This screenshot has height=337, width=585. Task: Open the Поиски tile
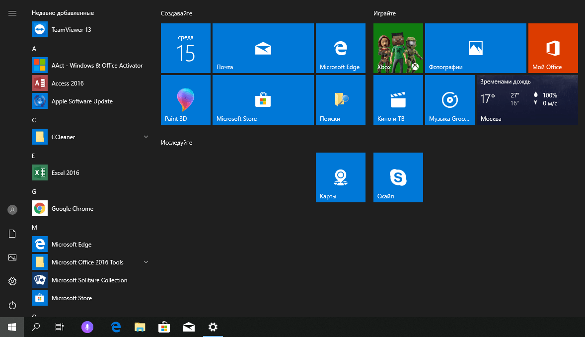(x=341, y=100)
